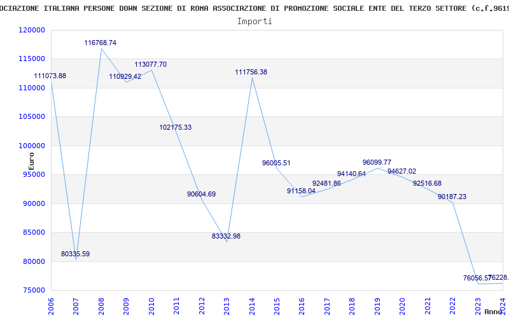Click the 2020 x-axis year label
This screenshot has height=318, width=509.
pyautogui.click(x=402, y=305)
